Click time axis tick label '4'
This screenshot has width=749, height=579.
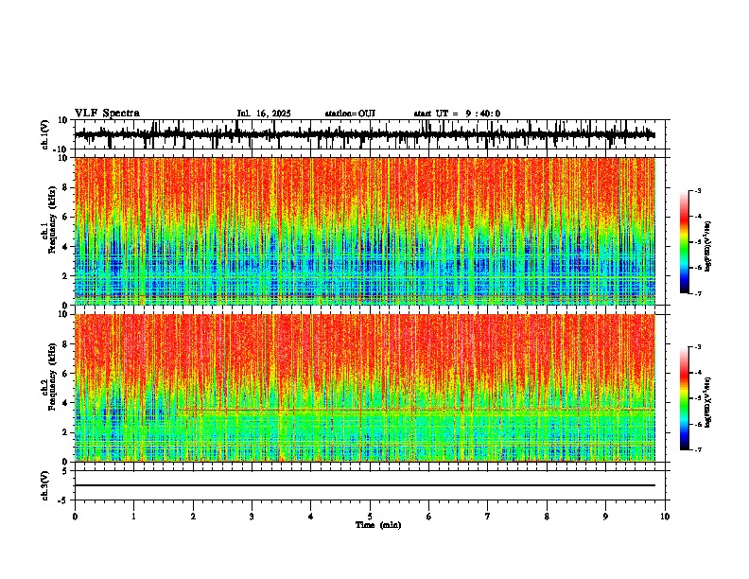click(310, 517)
